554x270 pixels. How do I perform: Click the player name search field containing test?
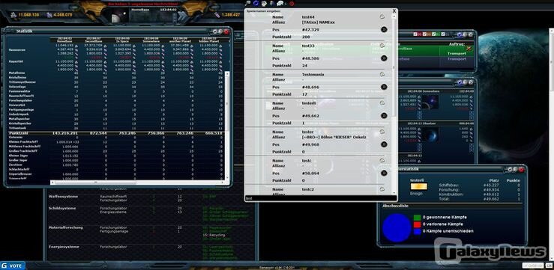point(321,198)
